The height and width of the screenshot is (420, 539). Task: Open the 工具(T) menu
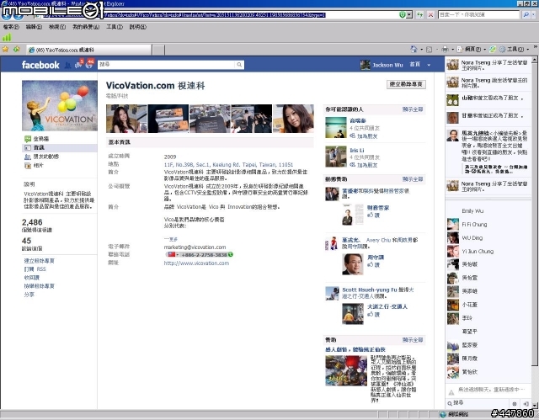pos(115,27)
